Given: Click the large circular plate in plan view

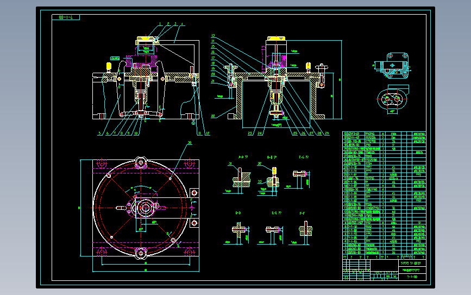Looking at the screenshot, I should (141, 208).
